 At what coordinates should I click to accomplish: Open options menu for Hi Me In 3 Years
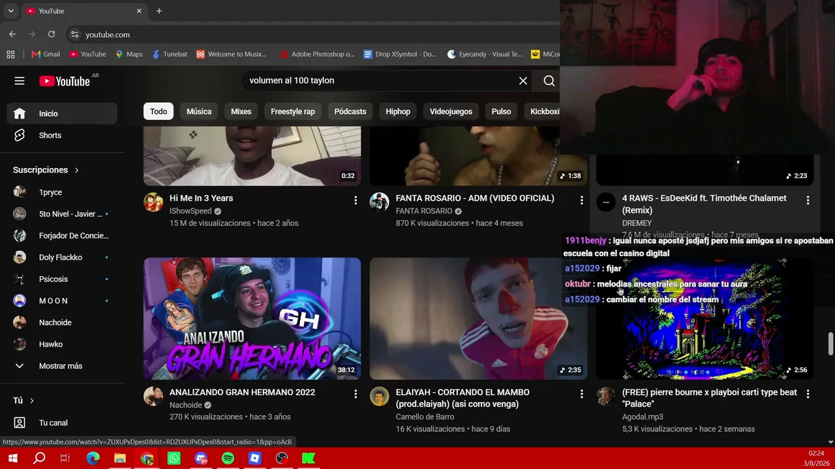click(x=356, y=201)
